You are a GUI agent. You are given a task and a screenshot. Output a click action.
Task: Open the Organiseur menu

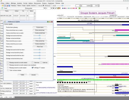(51, 3)
